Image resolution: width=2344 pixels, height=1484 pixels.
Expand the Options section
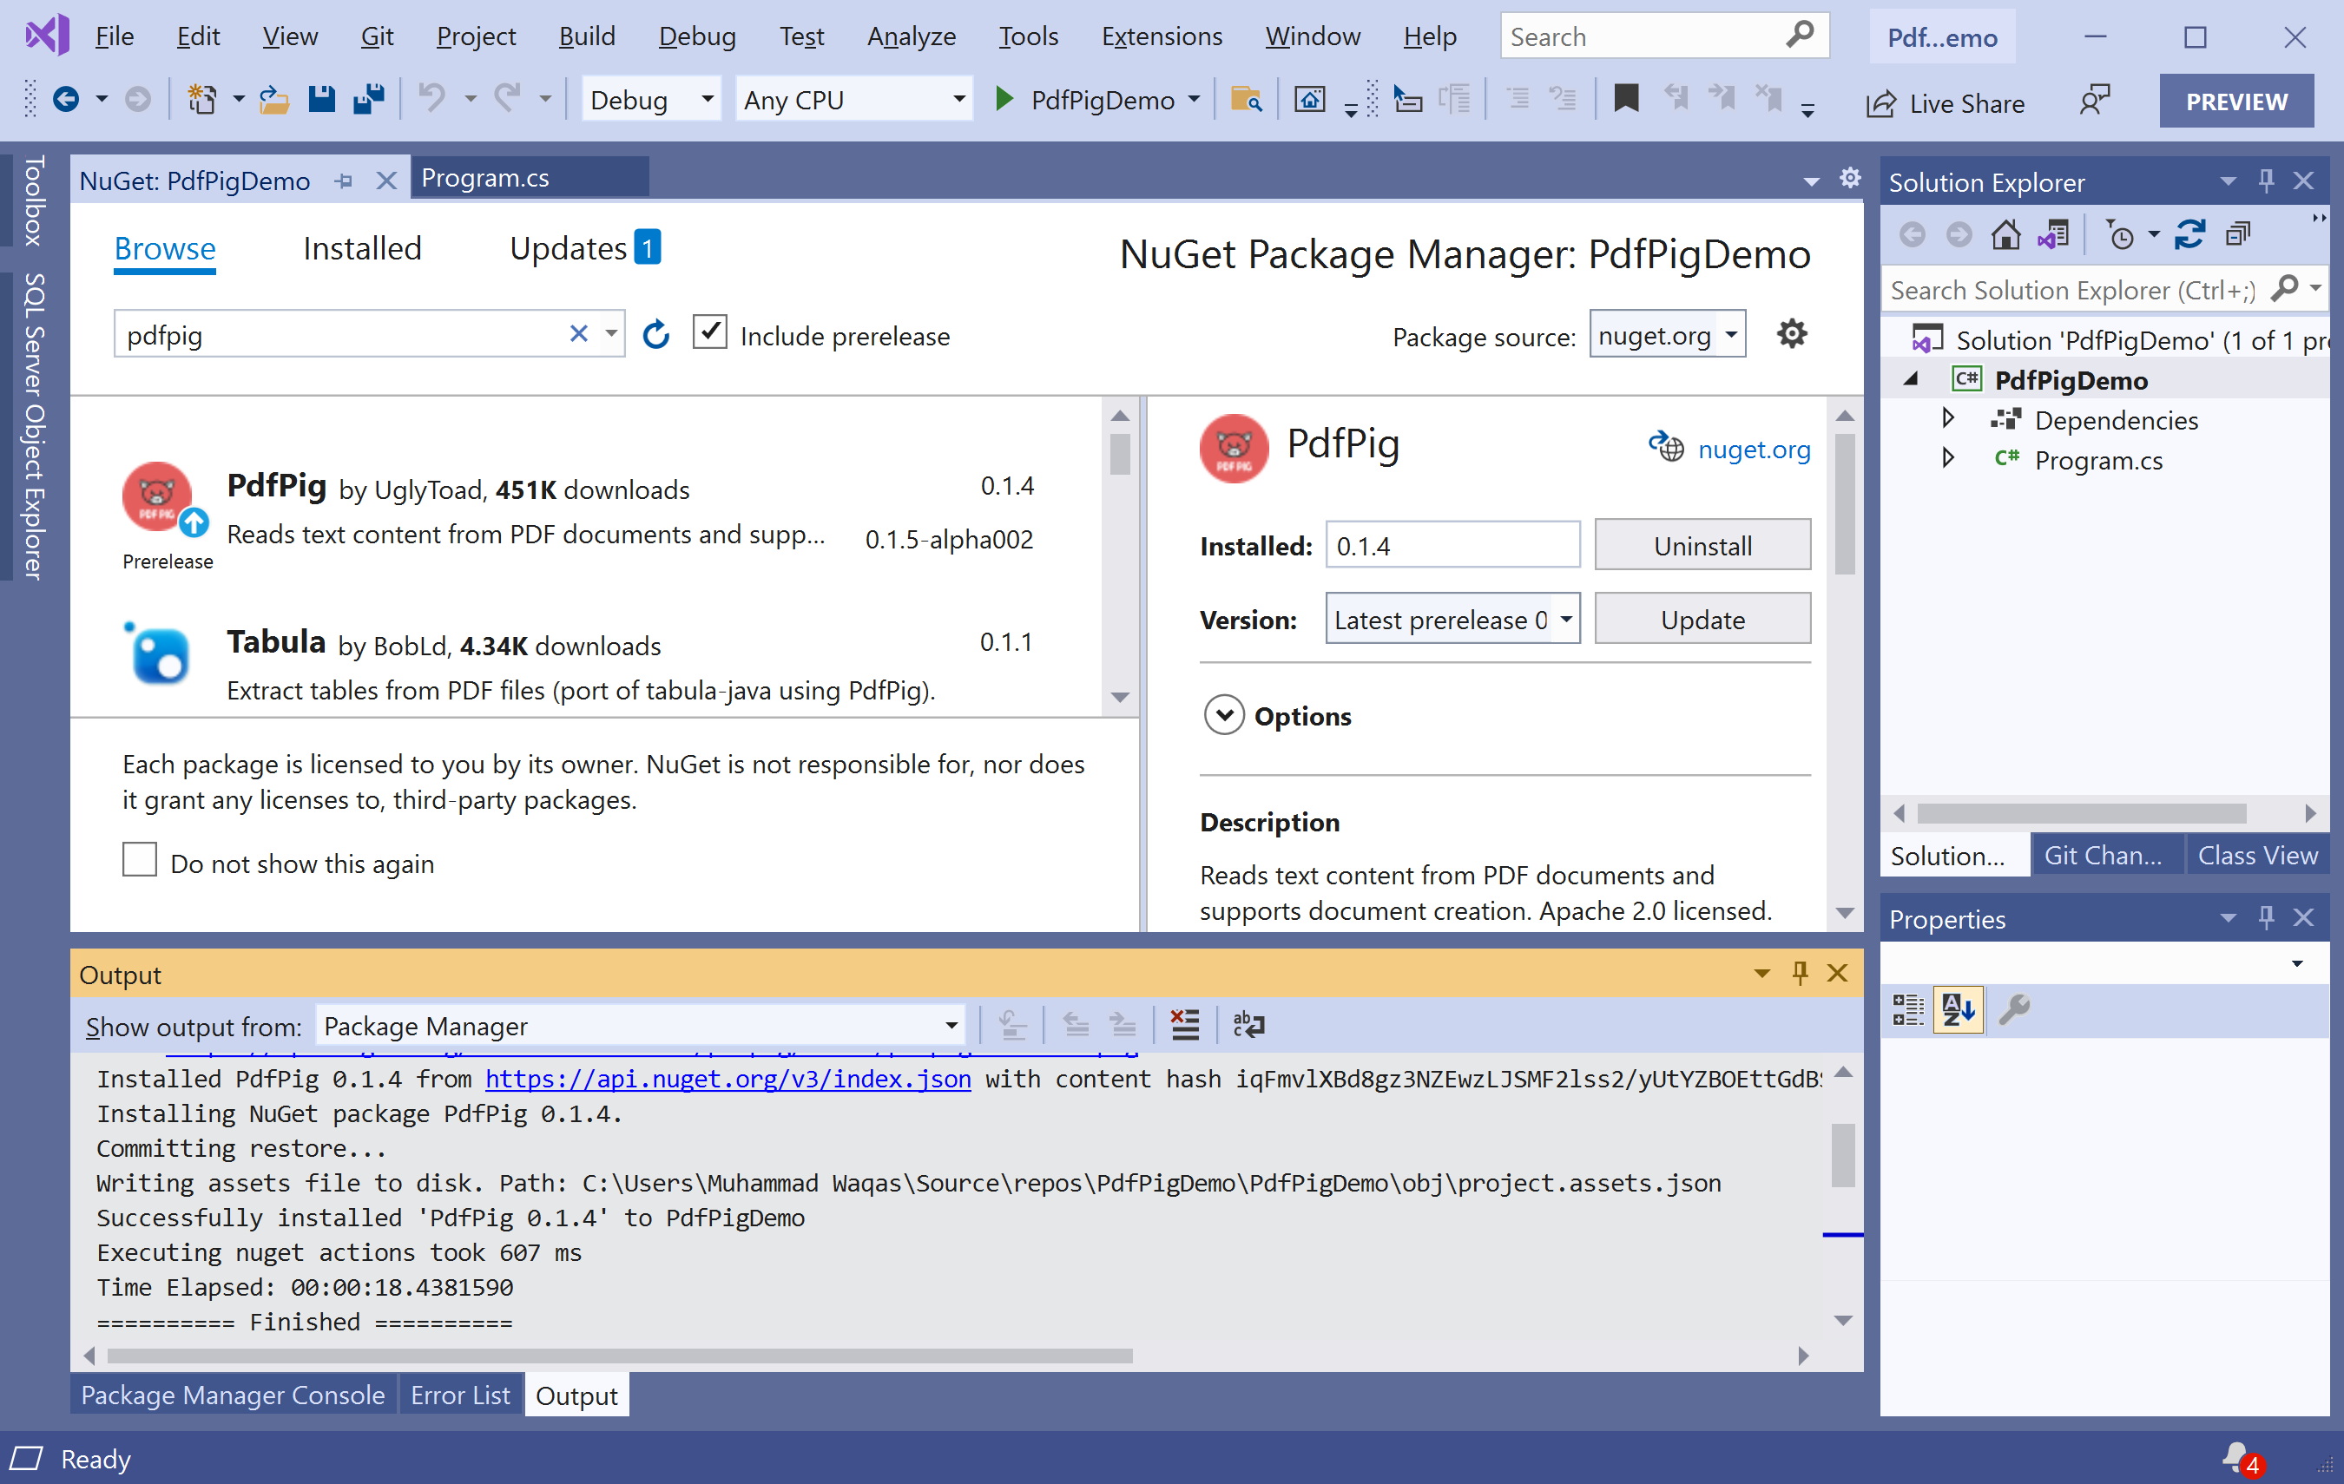(x=1223, y=715)
